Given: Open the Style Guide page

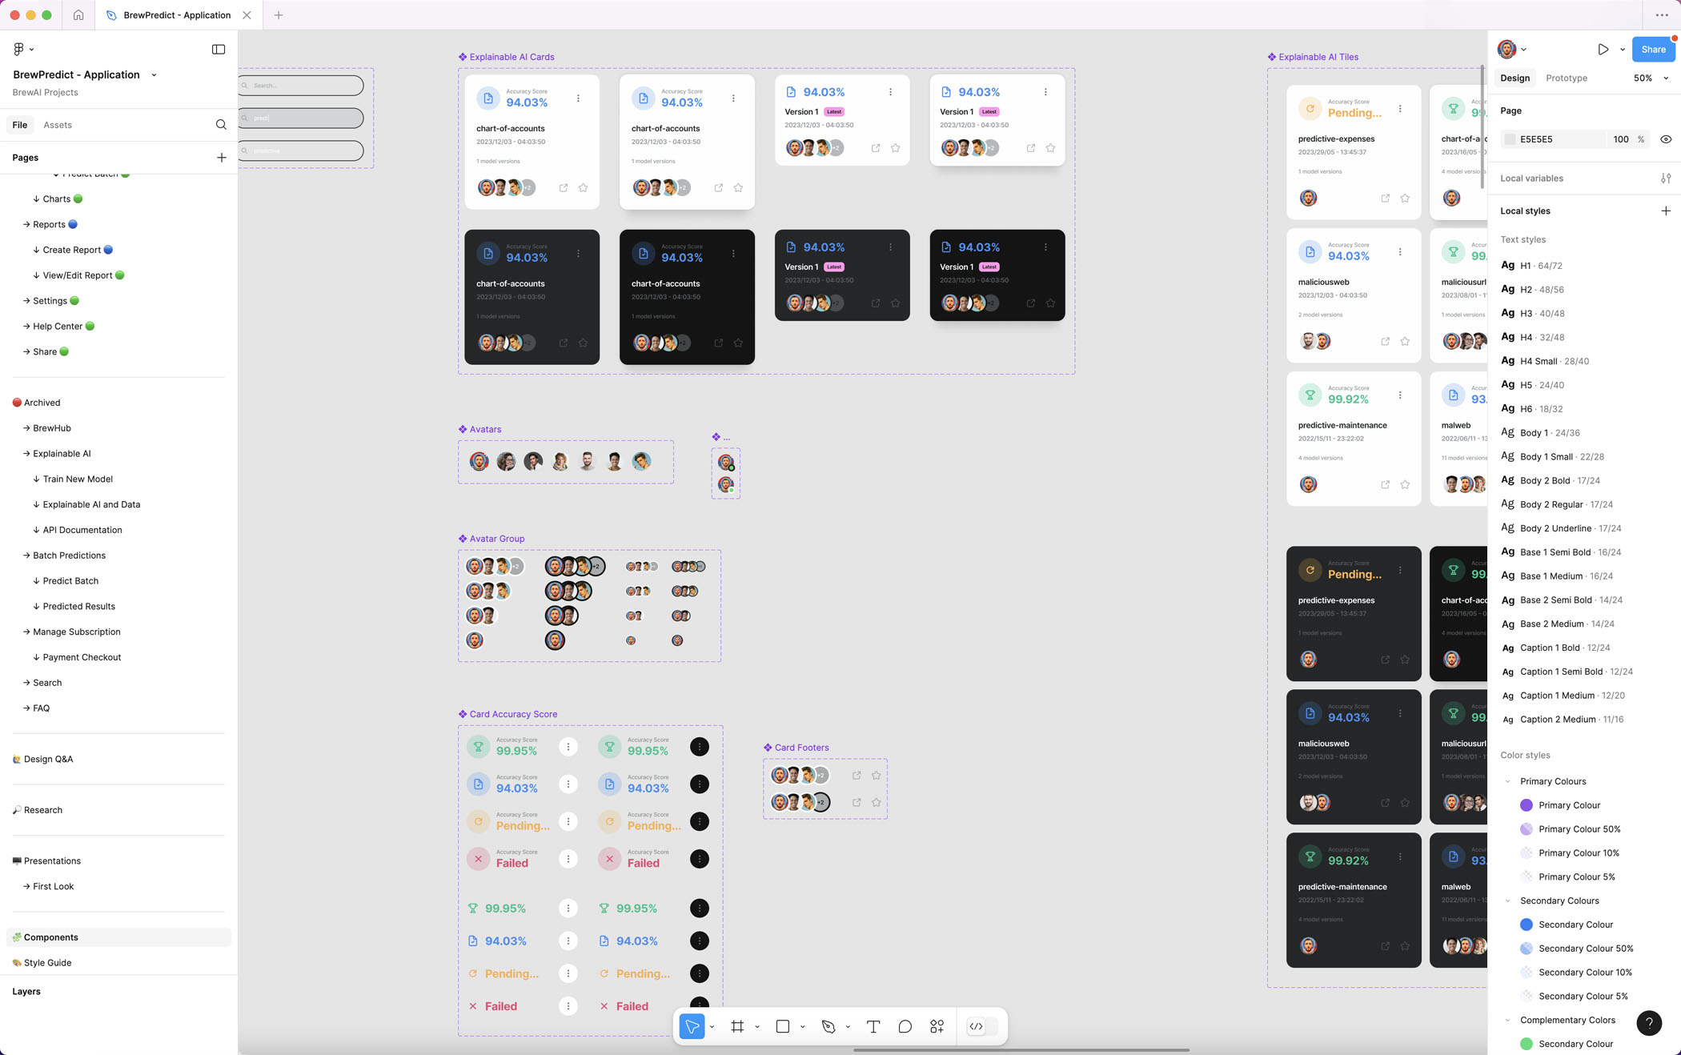Looking at the screenshot, I should click(119, 963).
